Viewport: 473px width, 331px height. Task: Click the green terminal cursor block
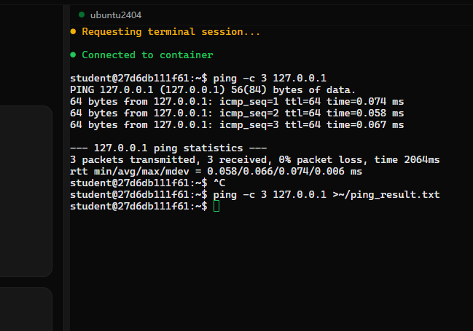click(216, 207)
